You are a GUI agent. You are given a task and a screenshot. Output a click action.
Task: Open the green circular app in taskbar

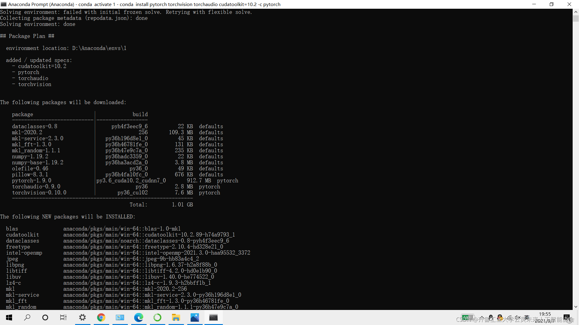pos(157,317)
